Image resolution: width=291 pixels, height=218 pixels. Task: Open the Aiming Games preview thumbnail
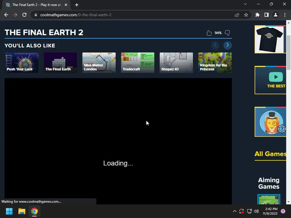tap(269, 199)
